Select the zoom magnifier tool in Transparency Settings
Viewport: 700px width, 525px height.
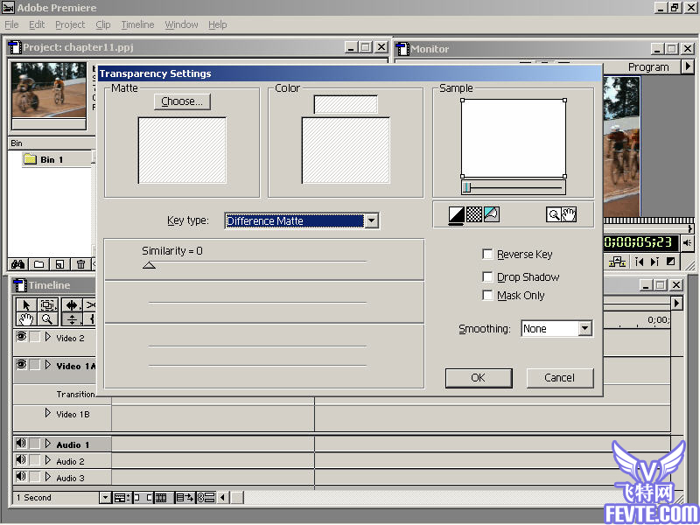[554, 214]
